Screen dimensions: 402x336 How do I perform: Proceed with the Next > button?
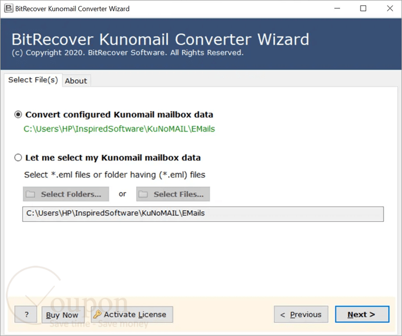pyautogui.click(x=362, y=314)
